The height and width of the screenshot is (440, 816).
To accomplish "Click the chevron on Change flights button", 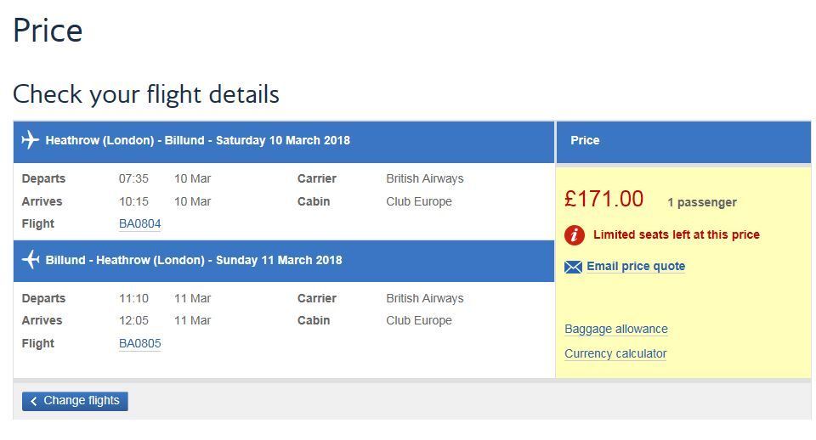I will (33, 401).
